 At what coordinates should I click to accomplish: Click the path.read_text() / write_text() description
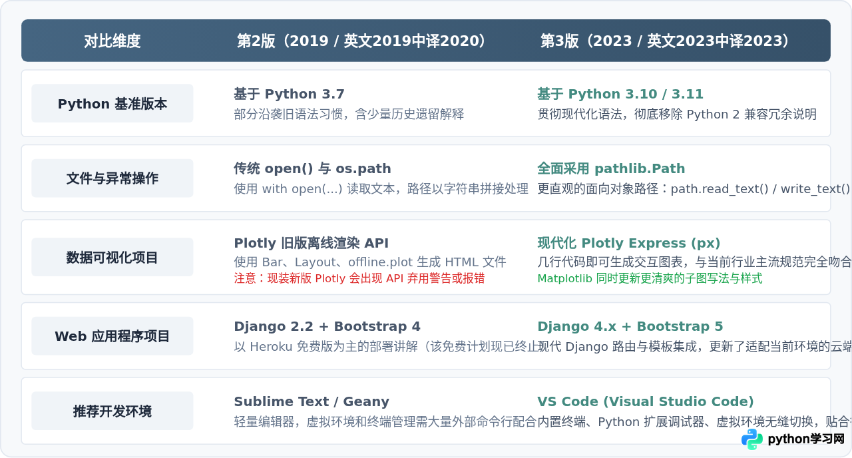pyautogui.click(x=694, y=189)
